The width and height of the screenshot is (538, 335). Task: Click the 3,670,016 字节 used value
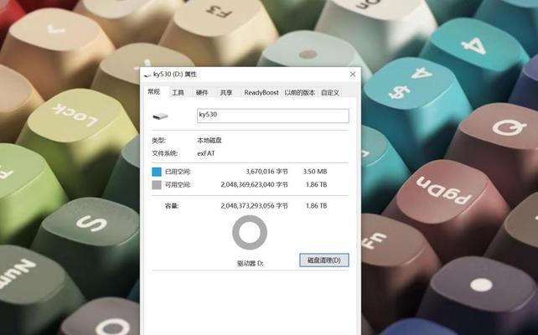click(x=267, y=172)
